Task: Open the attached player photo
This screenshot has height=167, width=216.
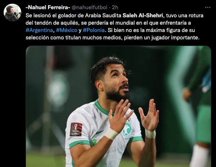Action: [118, 106]
